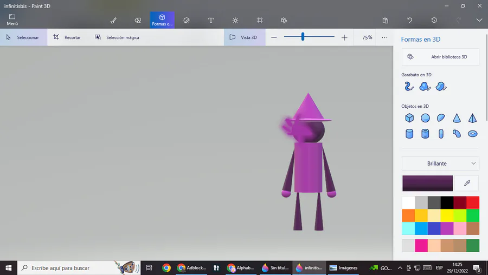The height and width of the screenshot is (275, 488).
Task: Select the red color swatch
Action: tap(473, 202)
